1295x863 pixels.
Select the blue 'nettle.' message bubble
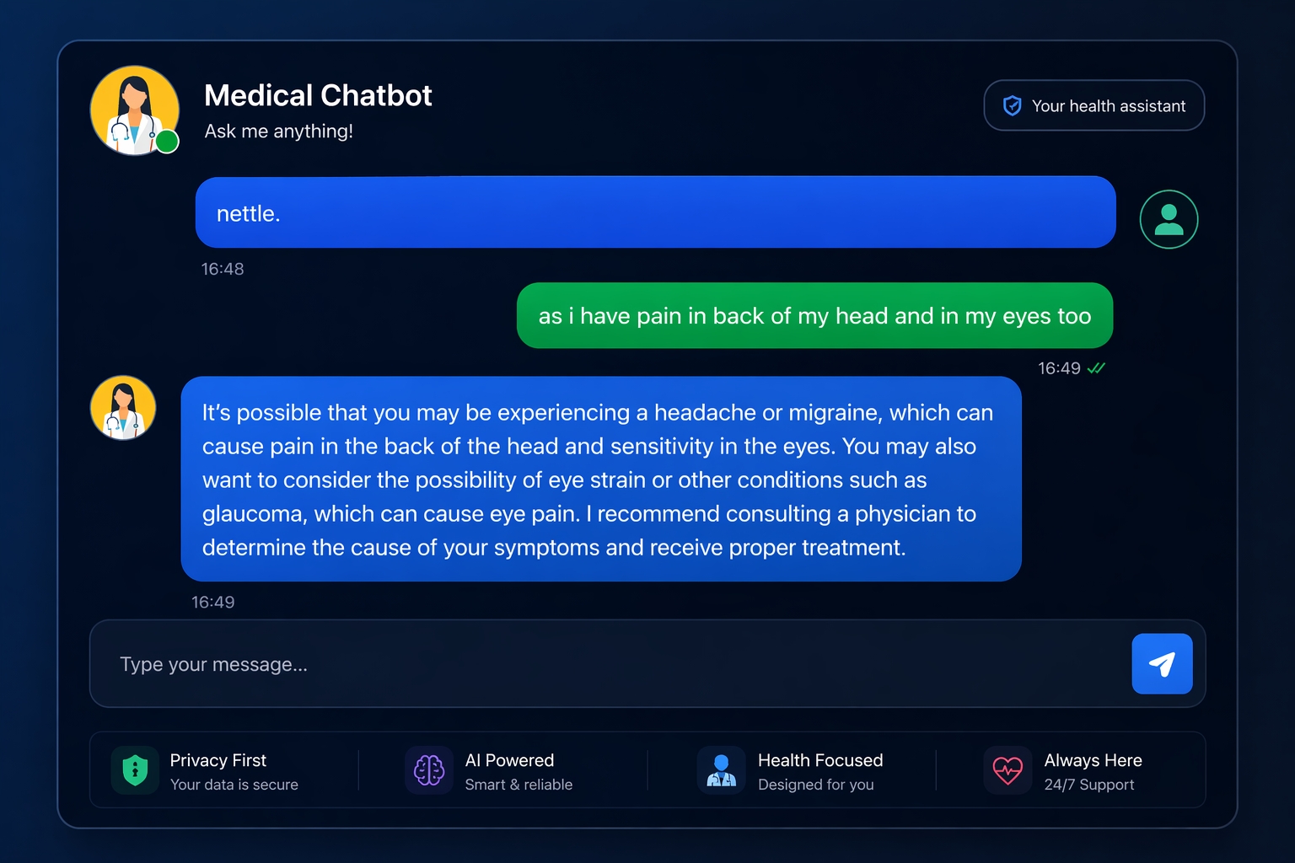pos(656,212)
